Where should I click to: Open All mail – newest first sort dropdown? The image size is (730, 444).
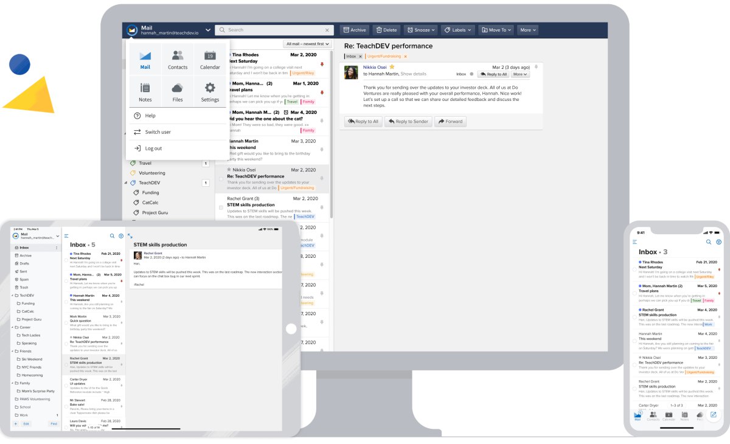pos(307,44)
